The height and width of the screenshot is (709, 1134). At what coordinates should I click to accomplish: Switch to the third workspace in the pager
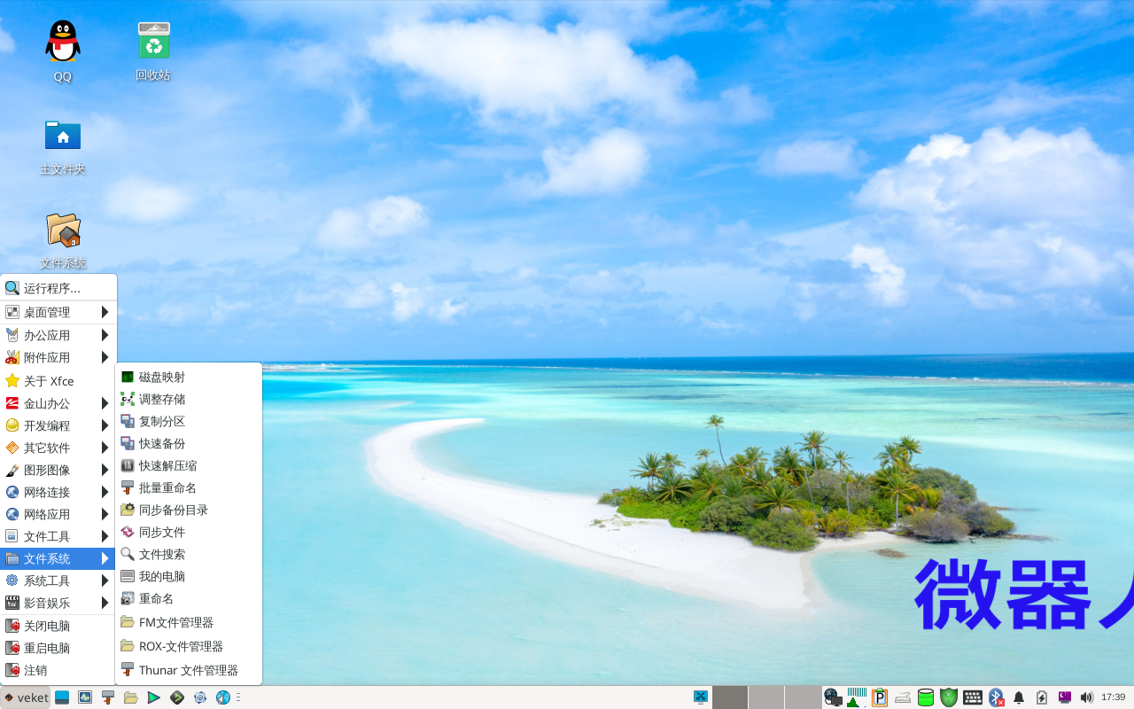pyautogui.click(x=803, y=697)
